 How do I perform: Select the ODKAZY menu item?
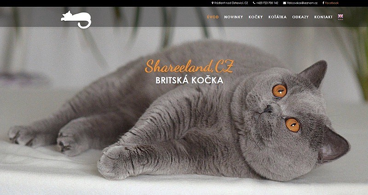tap(300, 17)
